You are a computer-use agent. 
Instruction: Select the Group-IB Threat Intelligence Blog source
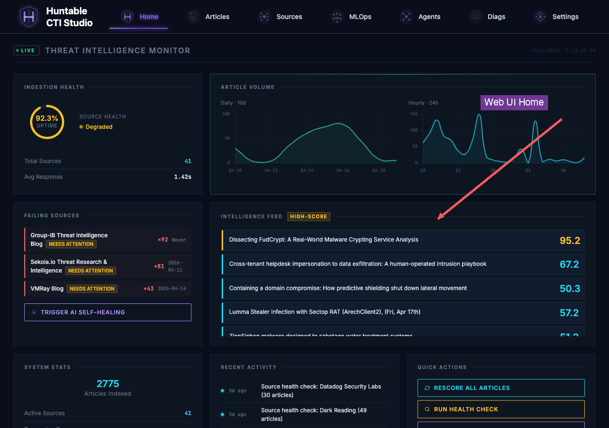click(108, 240)
